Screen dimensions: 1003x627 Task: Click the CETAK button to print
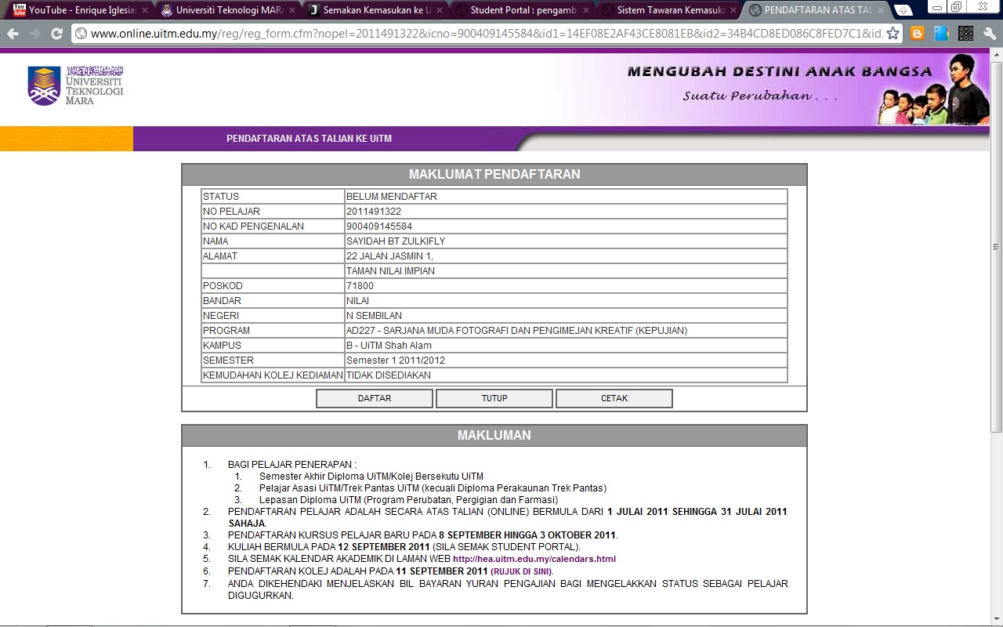click(614, 398)
